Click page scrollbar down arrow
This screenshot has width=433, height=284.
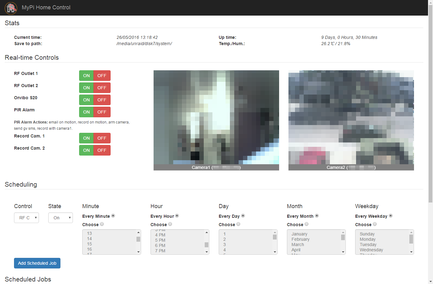point(431,282)
